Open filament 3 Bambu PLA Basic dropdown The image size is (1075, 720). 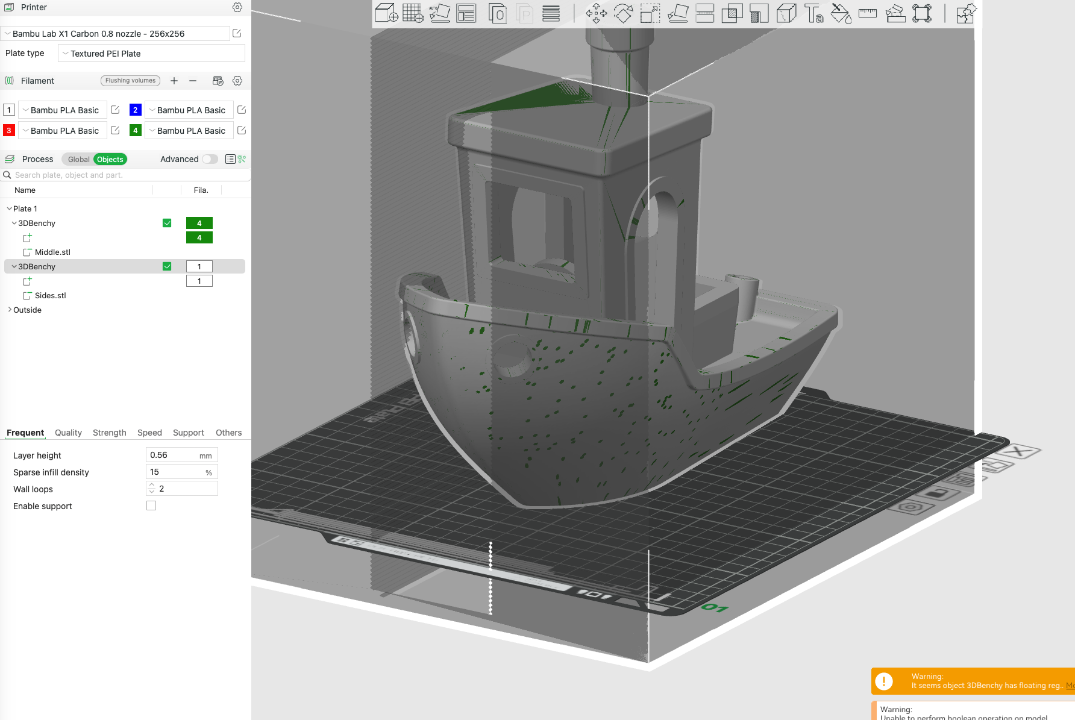point(63,131)
